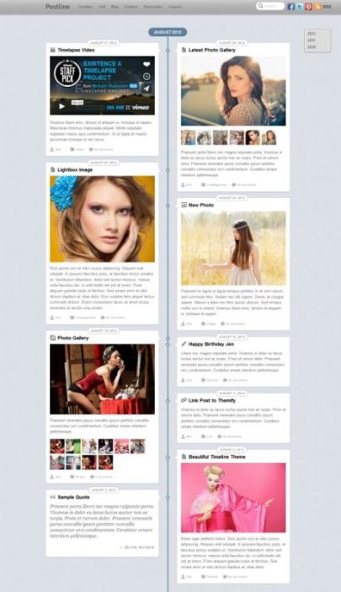Screen dimensions: 341x592
Task: Open the red-corset main image in Photo Gallery
Action: (103, 379)
